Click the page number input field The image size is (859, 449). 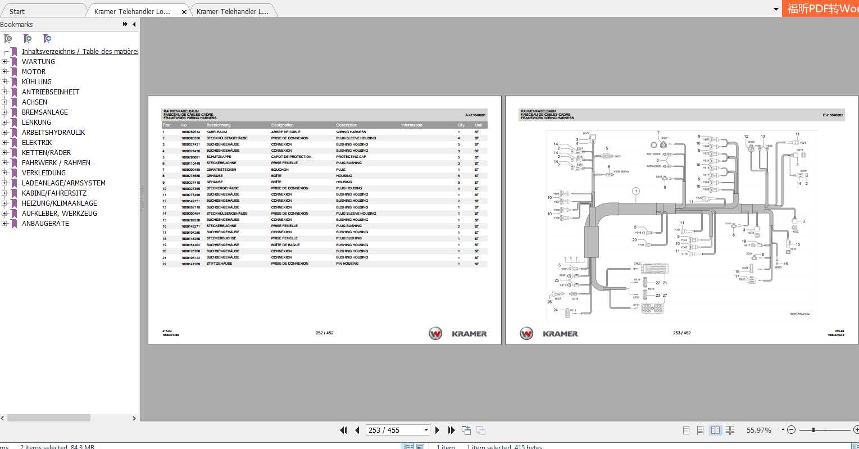(393, 430)
